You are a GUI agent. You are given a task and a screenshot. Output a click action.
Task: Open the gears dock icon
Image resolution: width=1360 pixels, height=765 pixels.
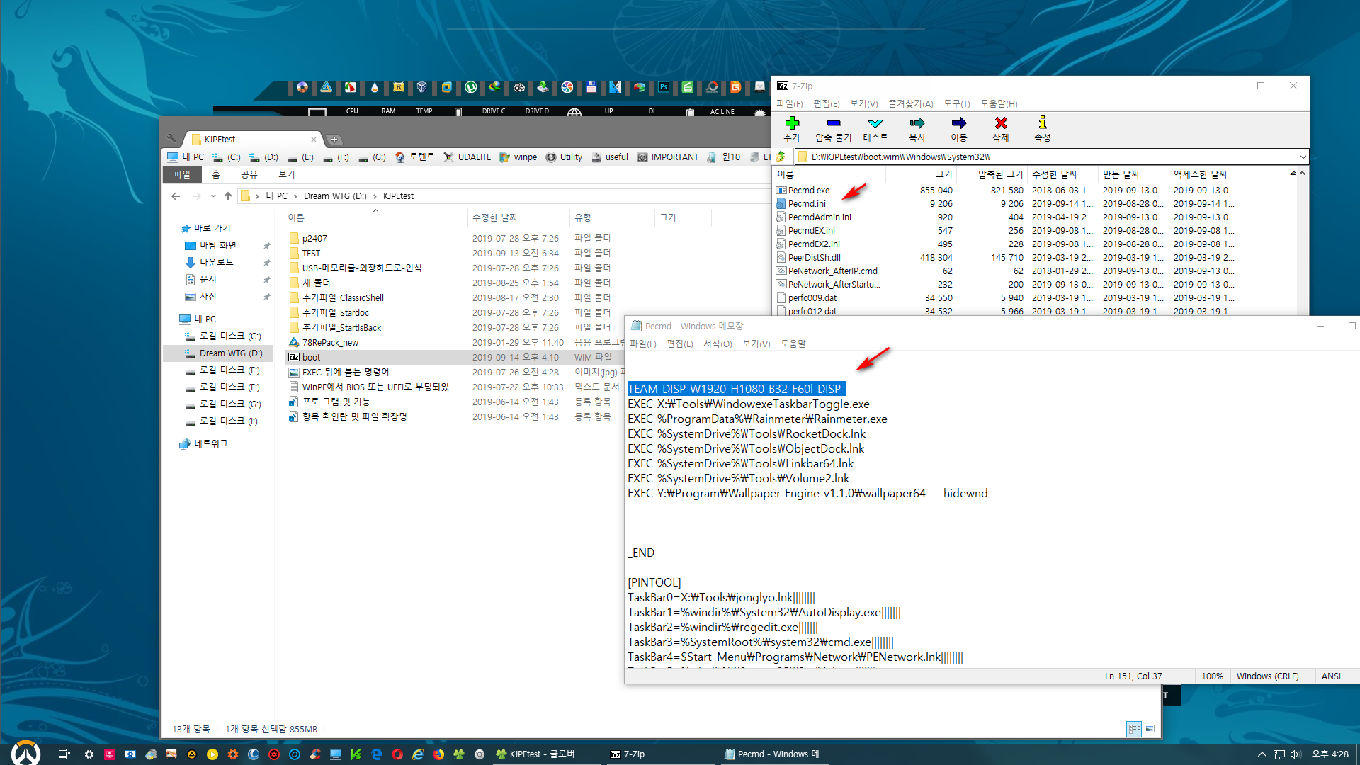pos(519,87)
